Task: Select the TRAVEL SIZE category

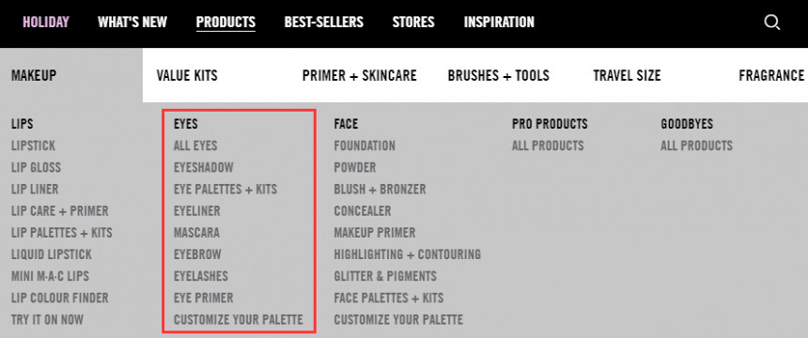Action: click(627, 76)
